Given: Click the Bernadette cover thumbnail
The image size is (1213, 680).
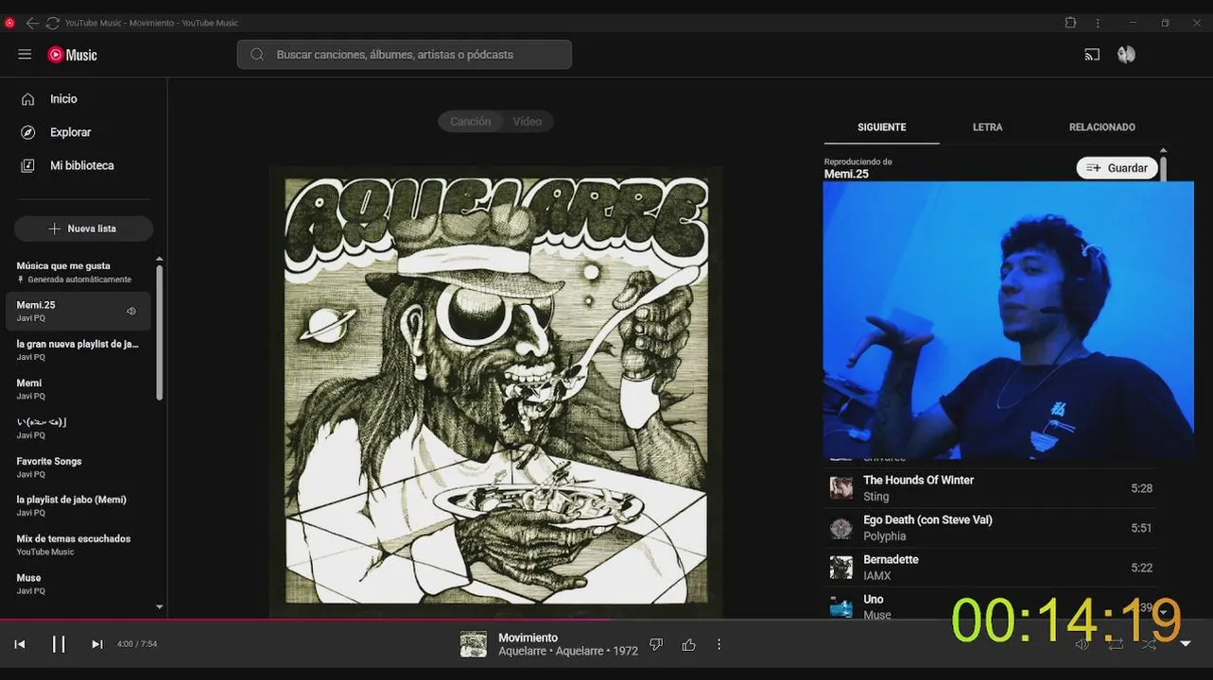Looking at the screenshot, I should point(840,568).
